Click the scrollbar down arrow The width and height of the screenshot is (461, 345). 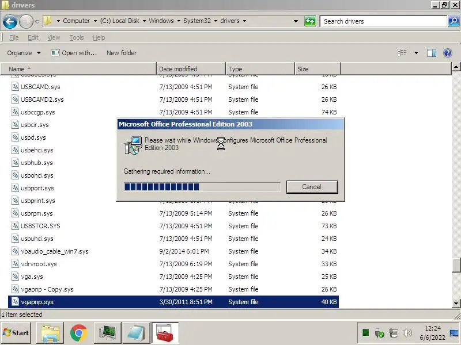tap(456, 304)
